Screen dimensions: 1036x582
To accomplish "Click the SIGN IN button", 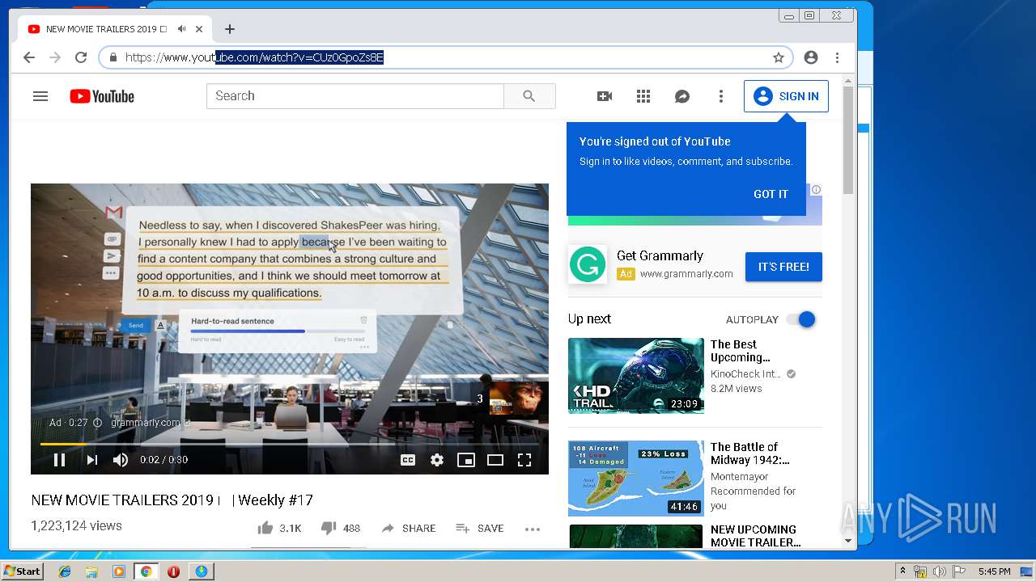I will click(x=786, y=96).
